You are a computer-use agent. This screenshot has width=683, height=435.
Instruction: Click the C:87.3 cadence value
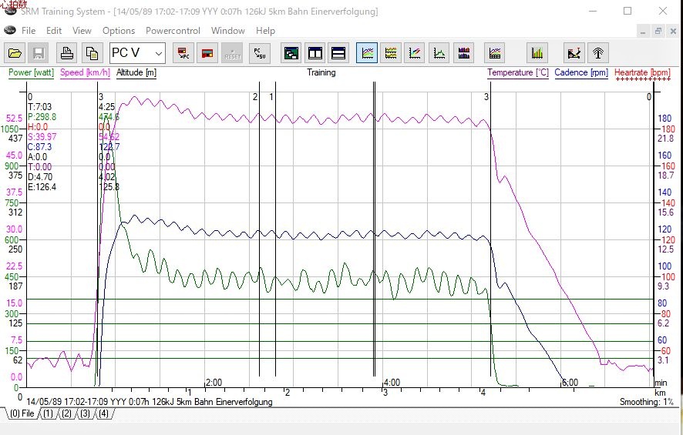[39, 147]
